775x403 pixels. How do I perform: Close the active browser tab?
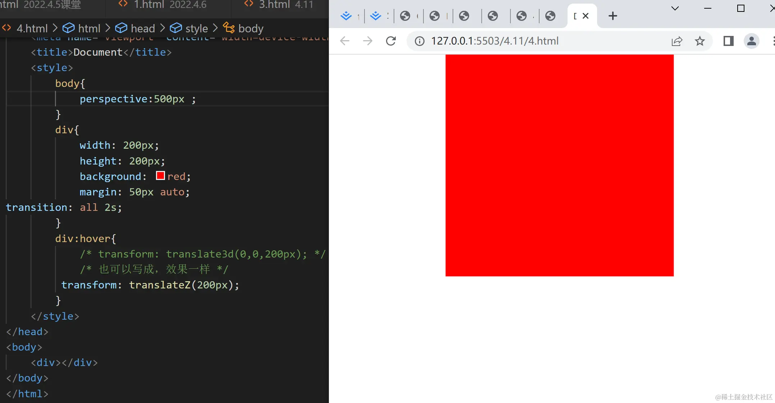click(586, 16)
